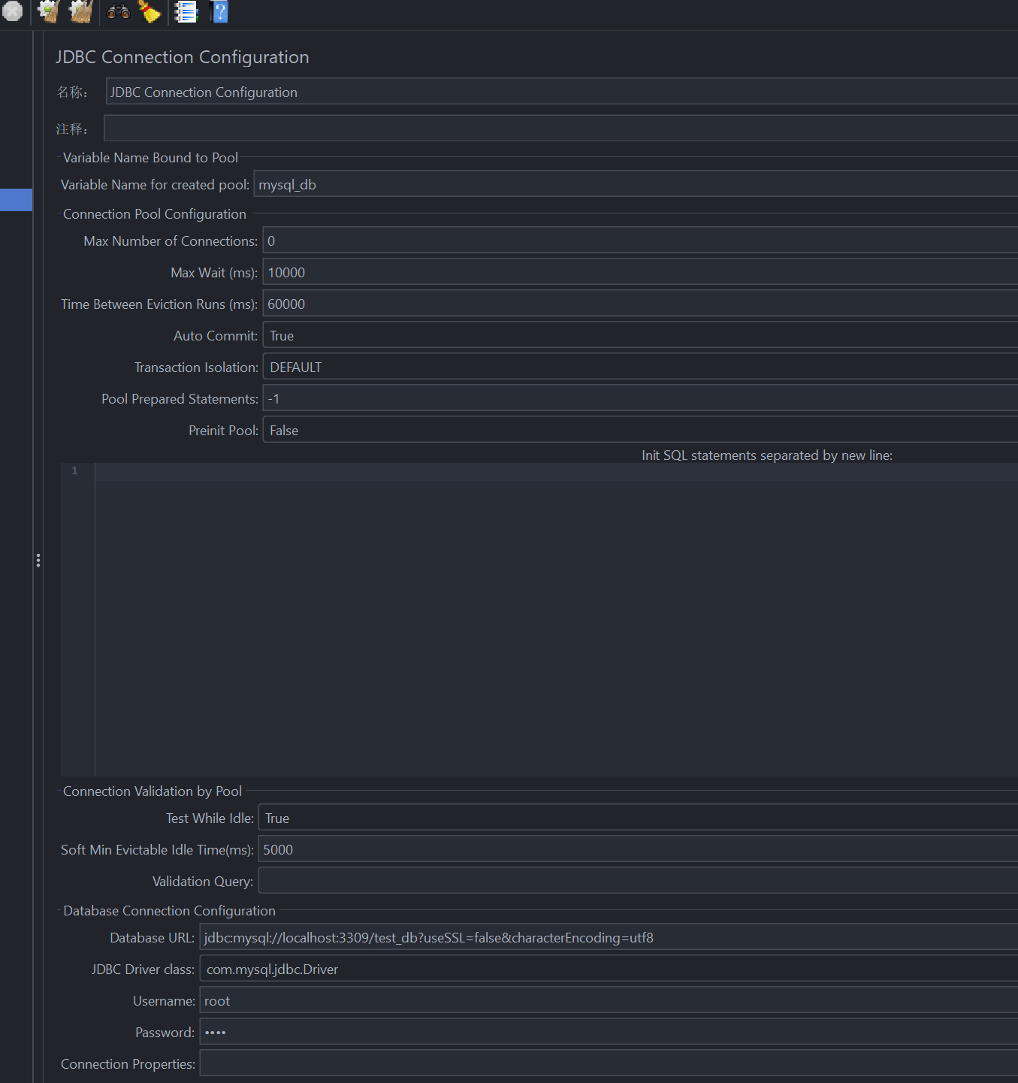
Task: Click the 'JDBC Connection Configuration' panel heading
Action: tap(183, 57)
